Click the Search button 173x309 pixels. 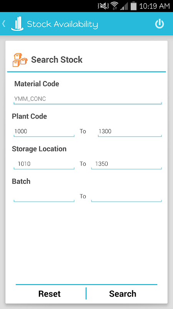pyautogui.click(x=123, y=294)
